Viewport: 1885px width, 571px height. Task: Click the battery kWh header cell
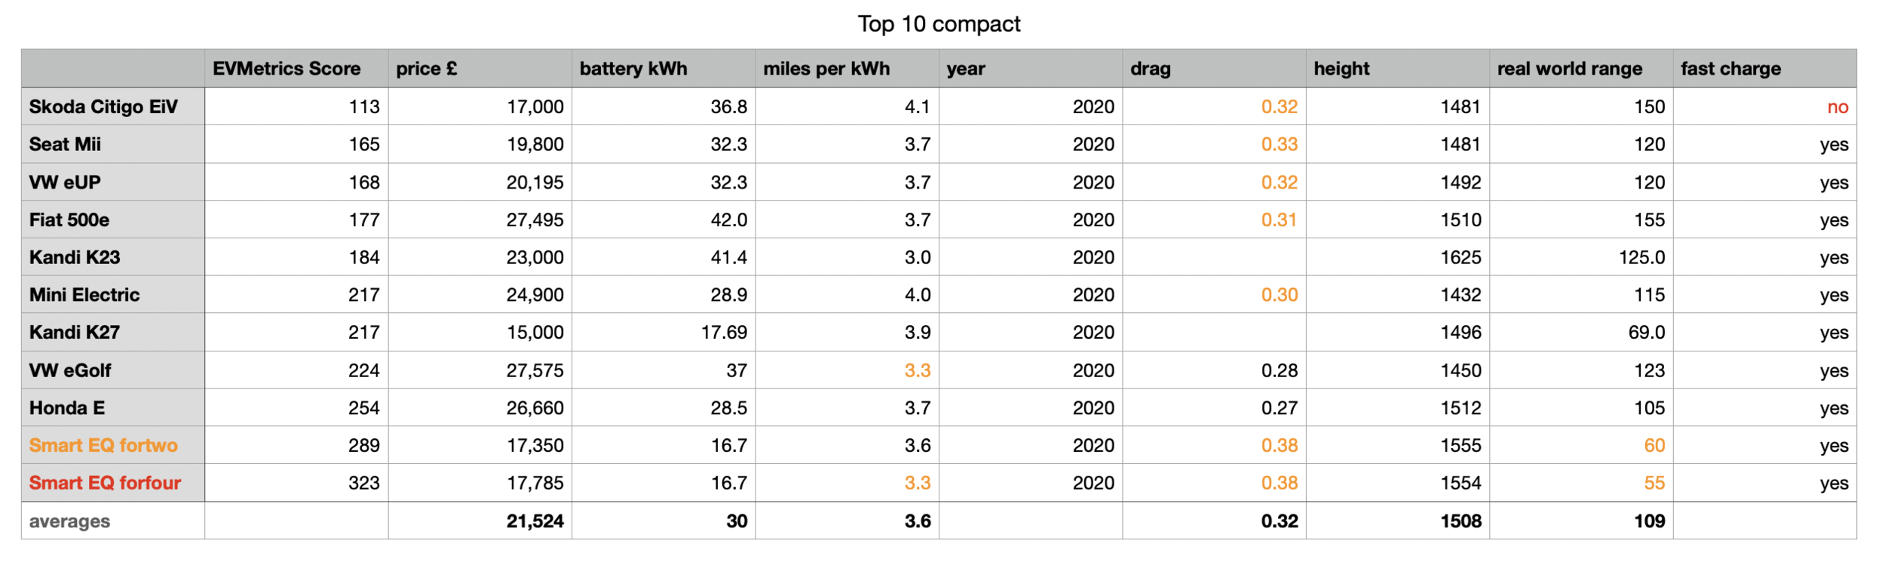pos(633,69)
